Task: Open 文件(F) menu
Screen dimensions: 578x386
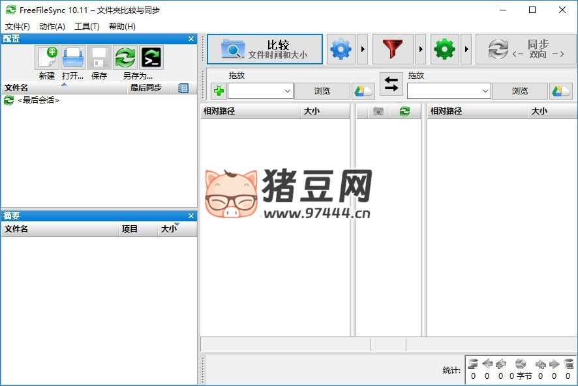Action: pos(18,27)
